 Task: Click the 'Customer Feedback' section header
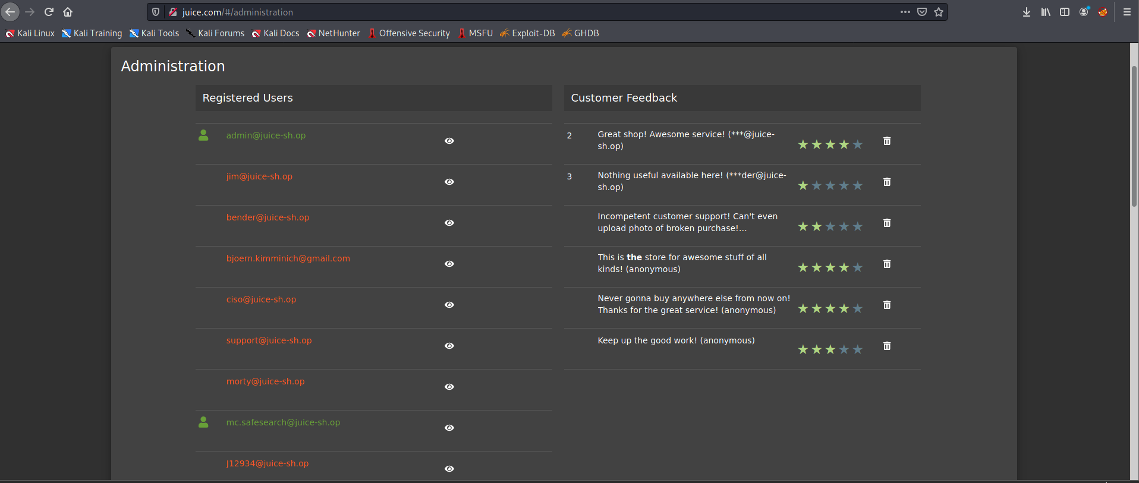point(742,98)
